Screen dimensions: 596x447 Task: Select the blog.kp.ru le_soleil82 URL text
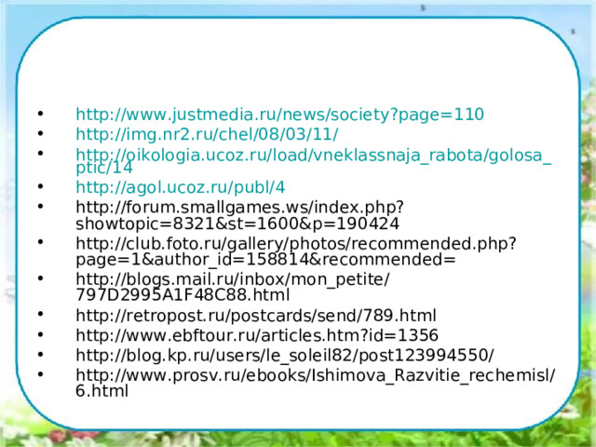click(x=285, y=356)
